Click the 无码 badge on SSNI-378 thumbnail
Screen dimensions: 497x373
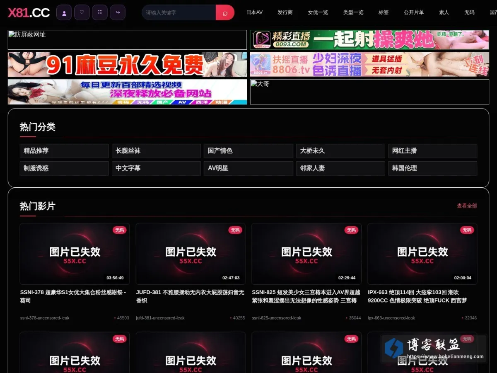point(119,230)
